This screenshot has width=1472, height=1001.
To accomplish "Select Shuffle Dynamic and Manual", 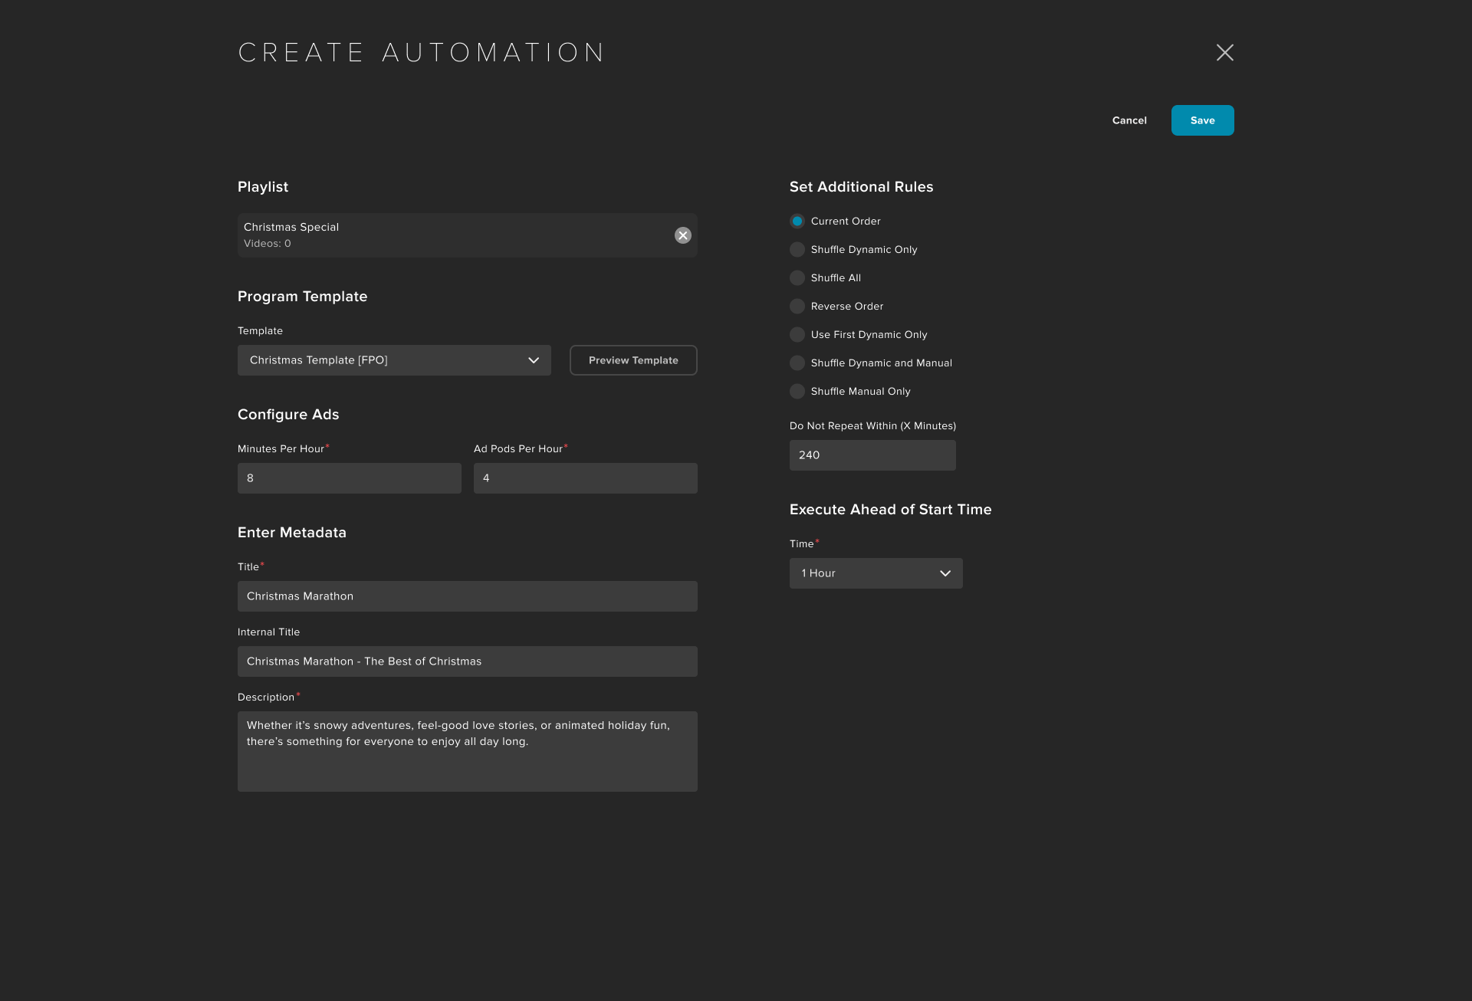I will tap(797, 363).
